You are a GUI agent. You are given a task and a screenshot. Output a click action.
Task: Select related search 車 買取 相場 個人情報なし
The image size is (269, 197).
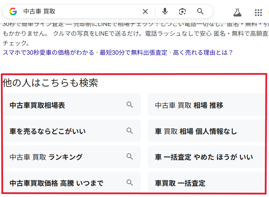pos(196,131)
